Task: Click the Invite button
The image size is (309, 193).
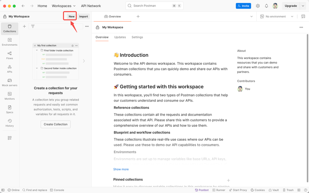Action: point(243,6)
